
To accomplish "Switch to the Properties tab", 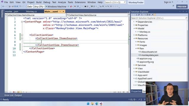I will tap(136, 91).
